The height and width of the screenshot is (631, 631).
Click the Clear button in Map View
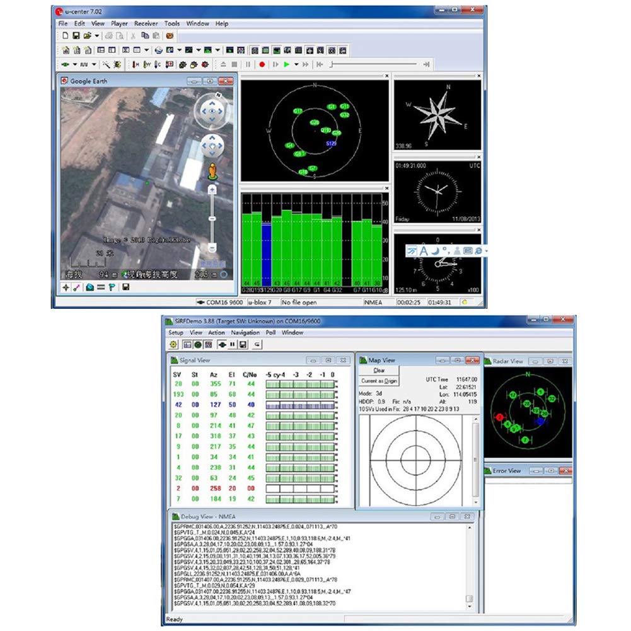[379, 371]
